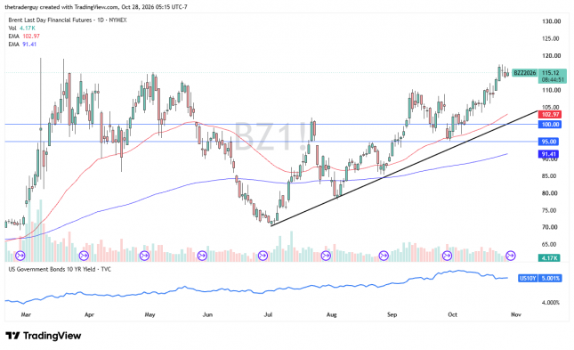574x350 pixels.
Task: Click the EMA 91.41 legend entry
Action: (22, 45)
